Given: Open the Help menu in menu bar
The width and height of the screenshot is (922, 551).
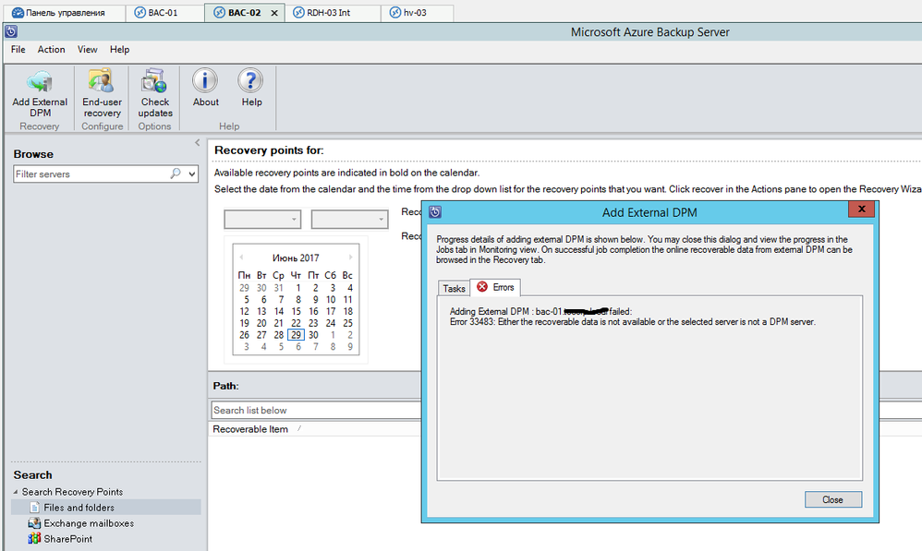Looking at the screenshot, I should [119, 49].
